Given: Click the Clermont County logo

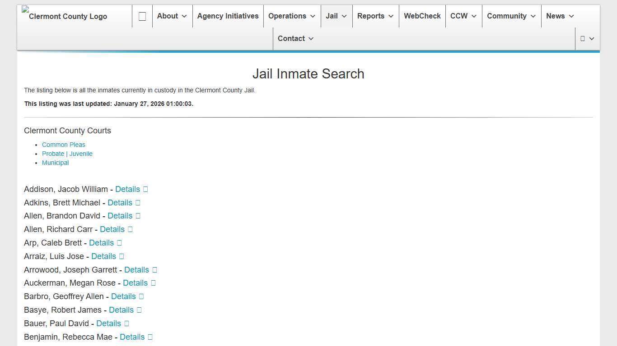Looking at the screenshot, I should tap(65, 16).
